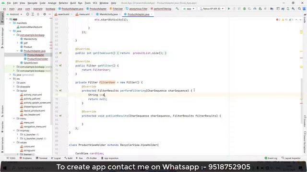Image resolution: width=307 pixels, height=172 pixels.
Task: Click the Debug app bug icon
Action: [244, 9]
